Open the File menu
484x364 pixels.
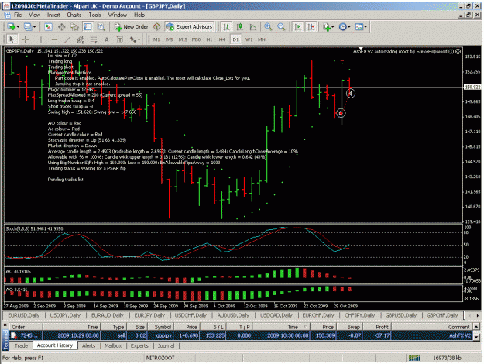pos(18,15)
